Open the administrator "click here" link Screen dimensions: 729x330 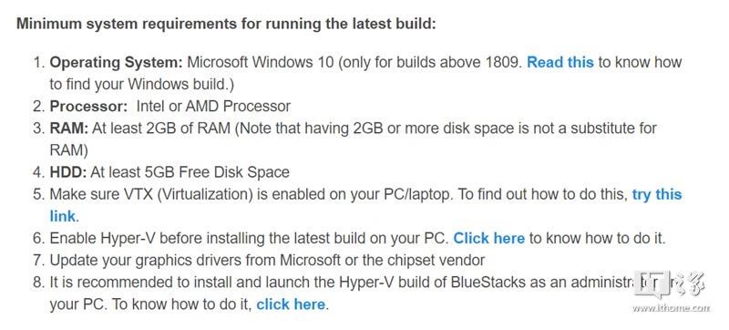(291, 304)
